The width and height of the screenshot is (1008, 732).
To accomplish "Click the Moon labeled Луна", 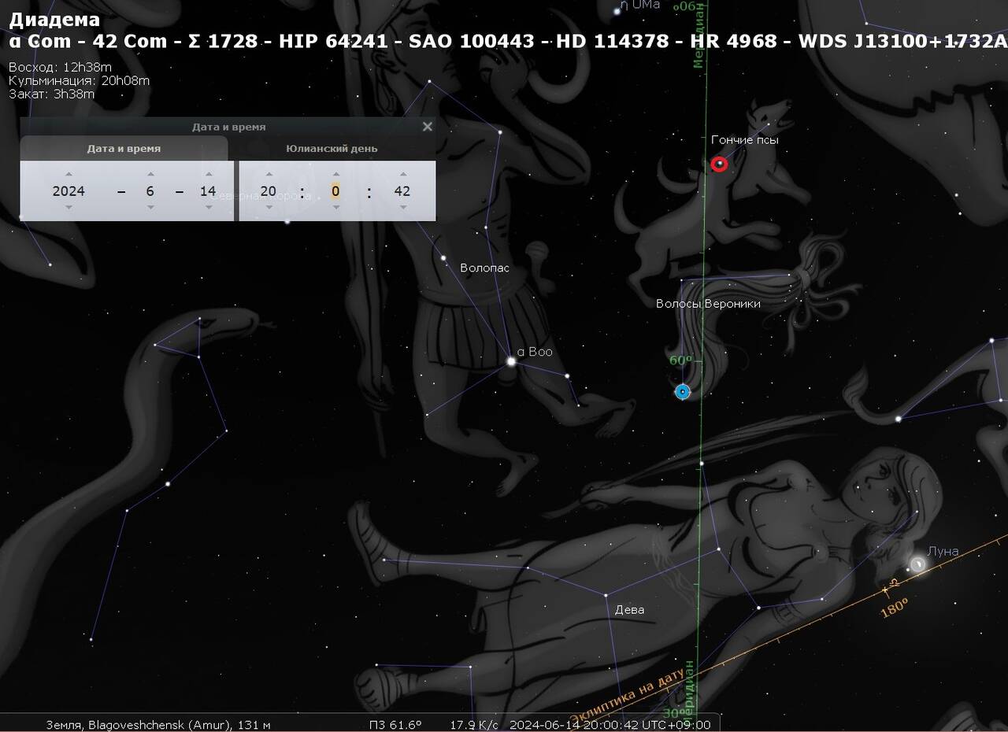I will pos(917,564).
